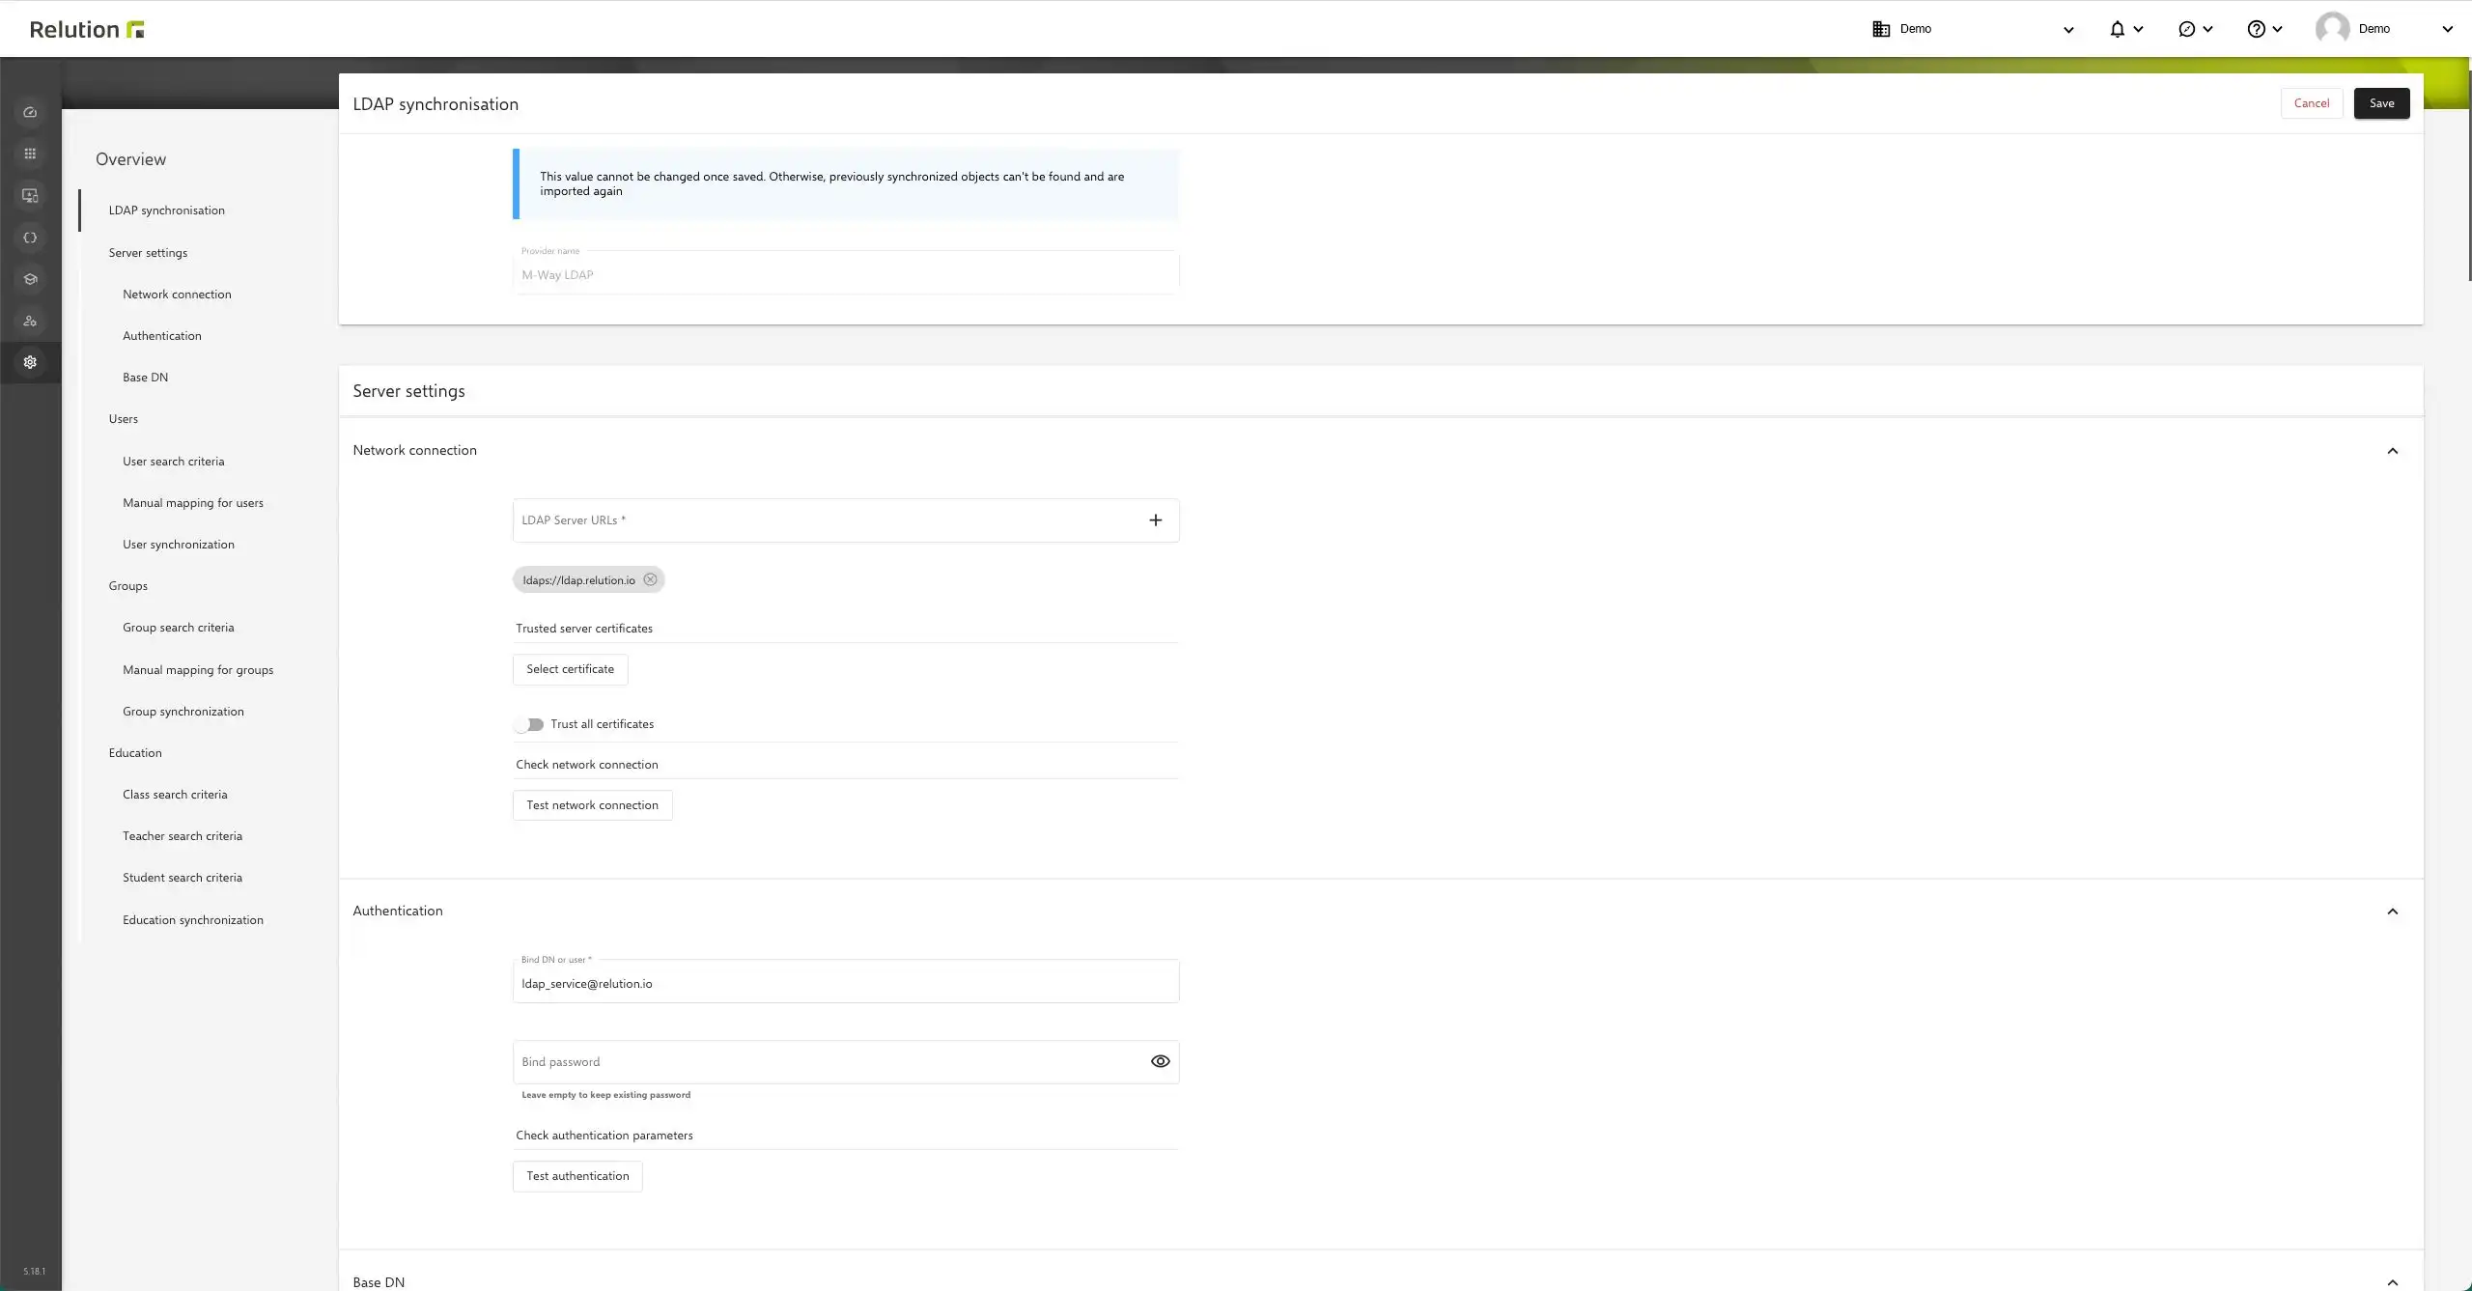
Task: Click the Save button
Action: tap(2381, 103)
